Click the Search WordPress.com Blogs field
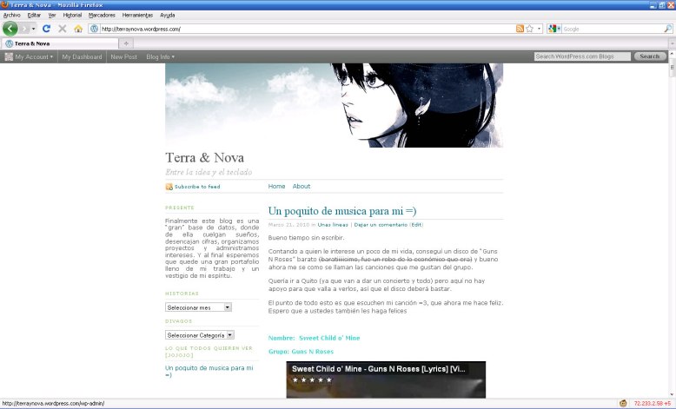The height and width of the screenshot is (409, 676). coord(582,56)
